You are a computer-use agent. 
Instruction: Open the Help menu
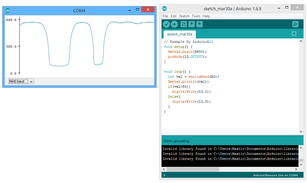coord(206,16)
